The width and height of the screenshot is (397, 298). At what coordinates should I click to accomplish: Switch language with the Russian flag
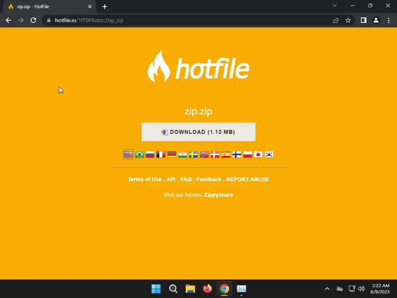tap(150, 154)
